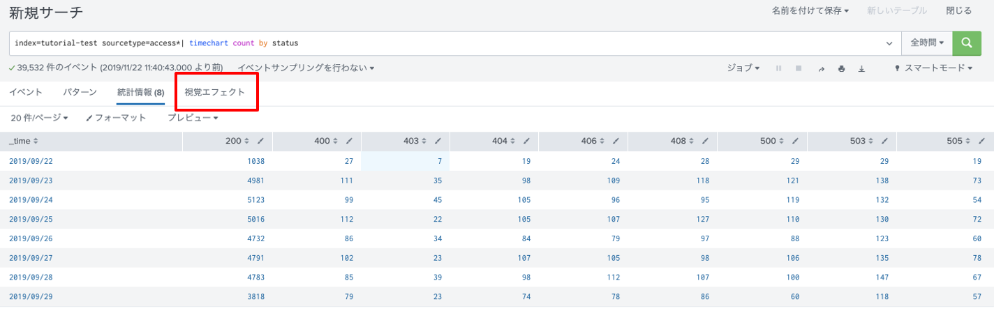Click date 2019/09/23 in _time column

(x=29, y=181)
